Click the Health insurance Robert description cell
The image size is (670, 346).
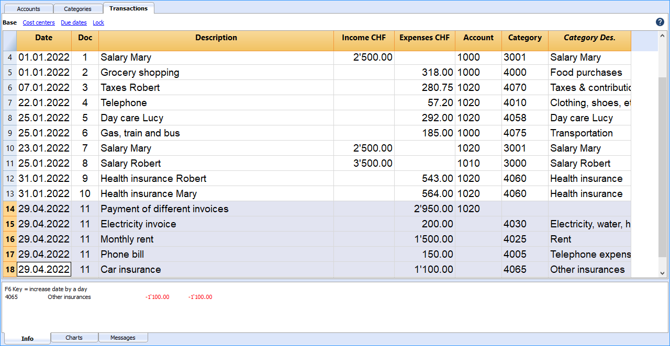(216, 179)
